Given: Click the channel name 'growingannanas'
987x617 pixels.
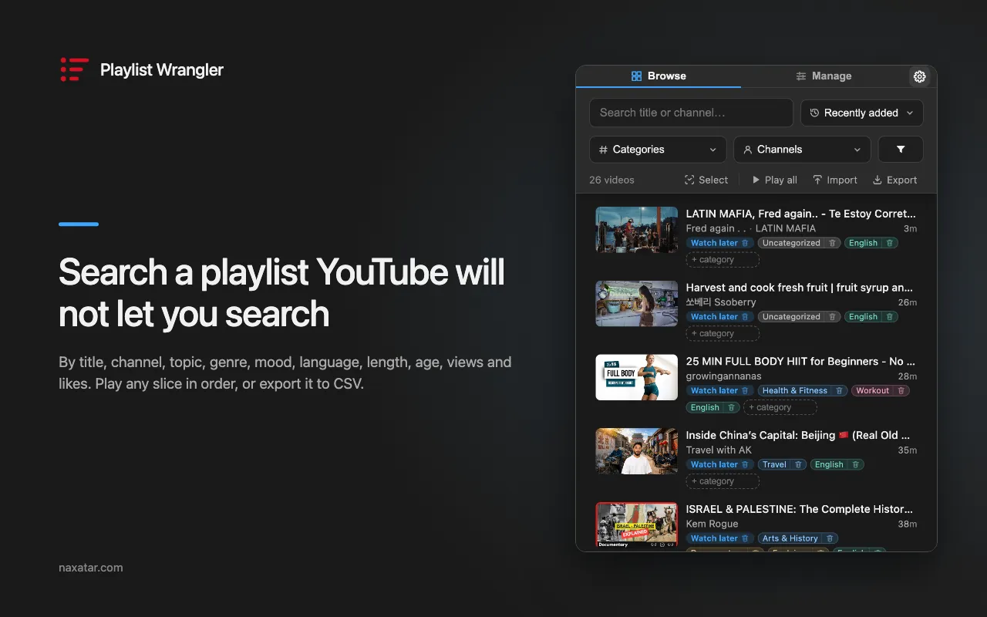Looking at the screenshot, I should coord(723,376).
